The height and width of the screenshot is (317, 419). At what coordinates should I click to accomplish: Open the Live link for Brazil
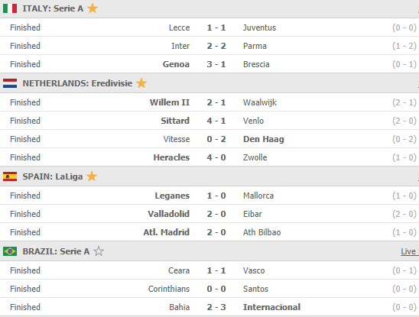point(408,251)
